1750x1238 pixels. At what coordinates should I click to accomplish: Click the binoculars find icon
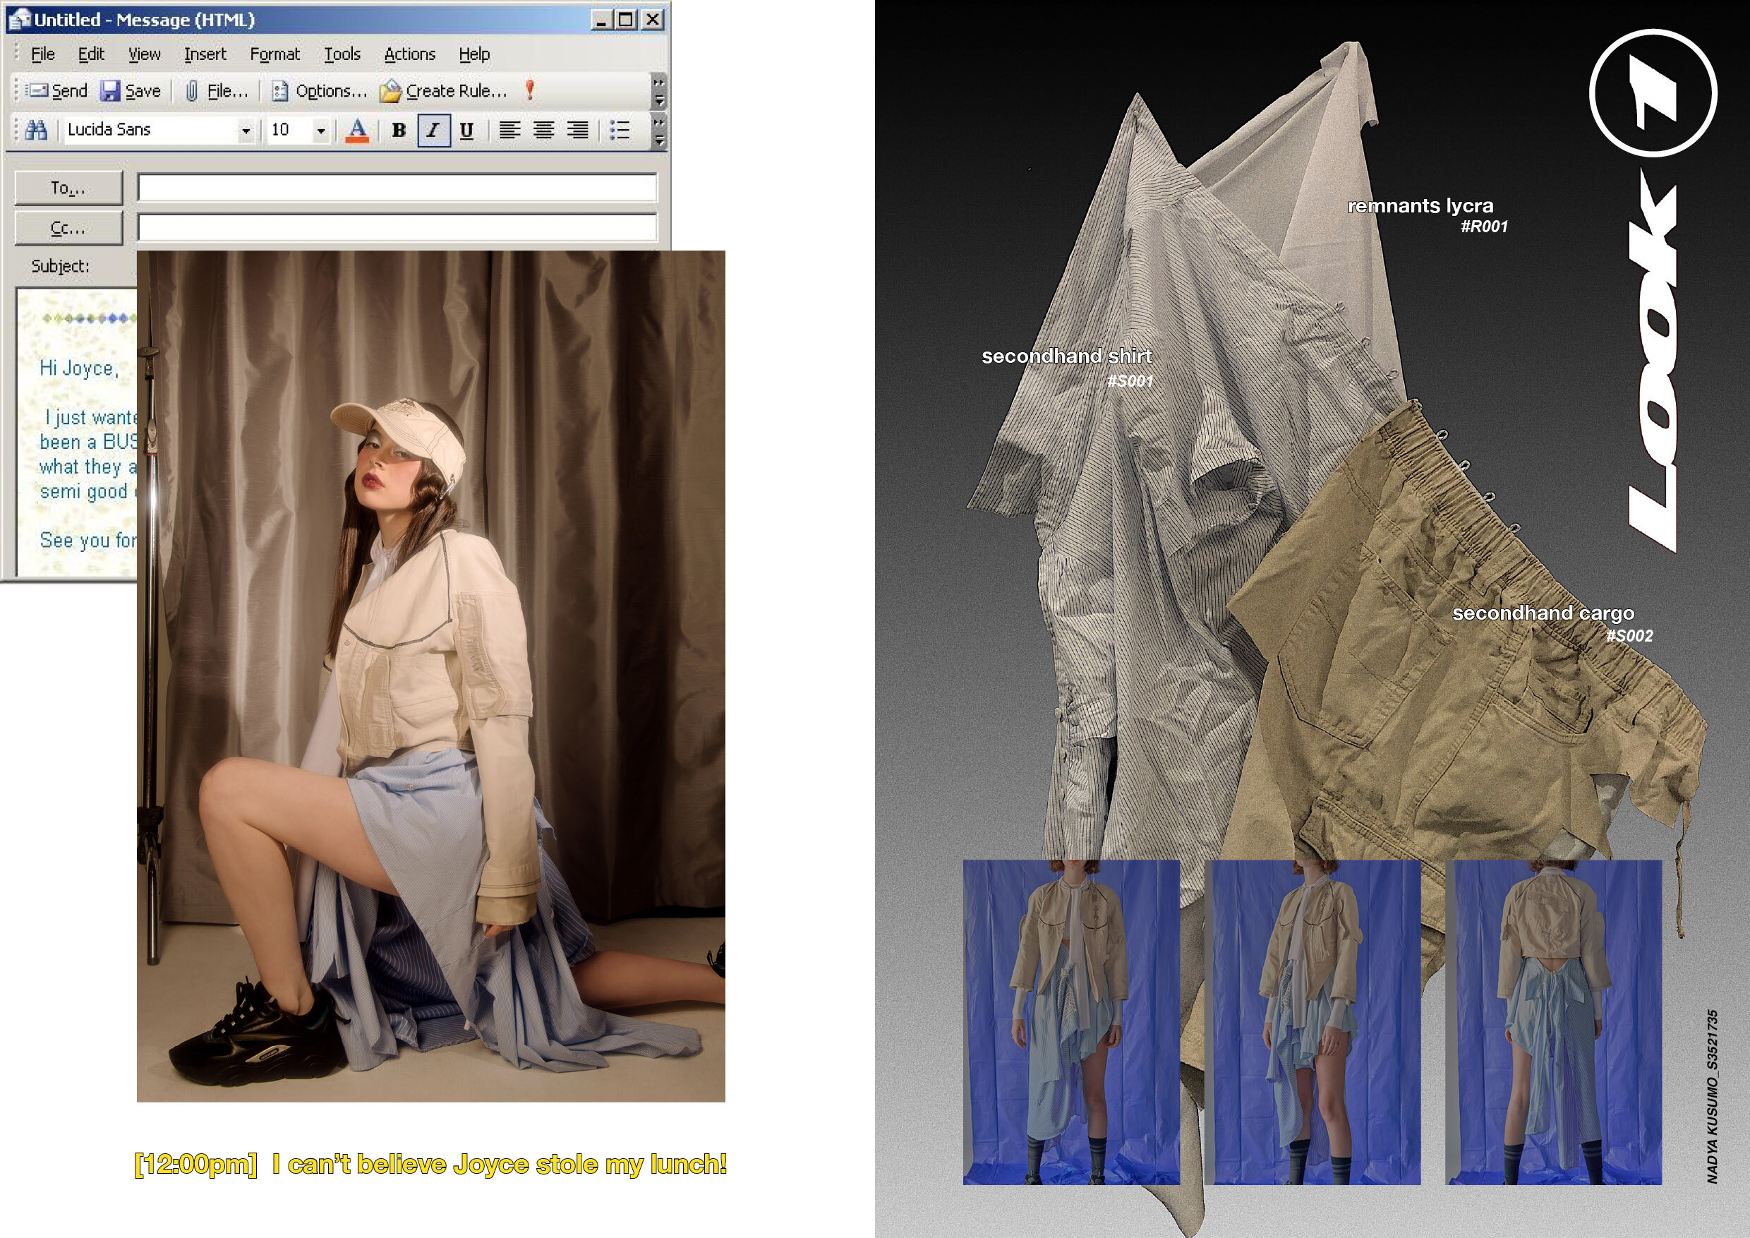36,131
